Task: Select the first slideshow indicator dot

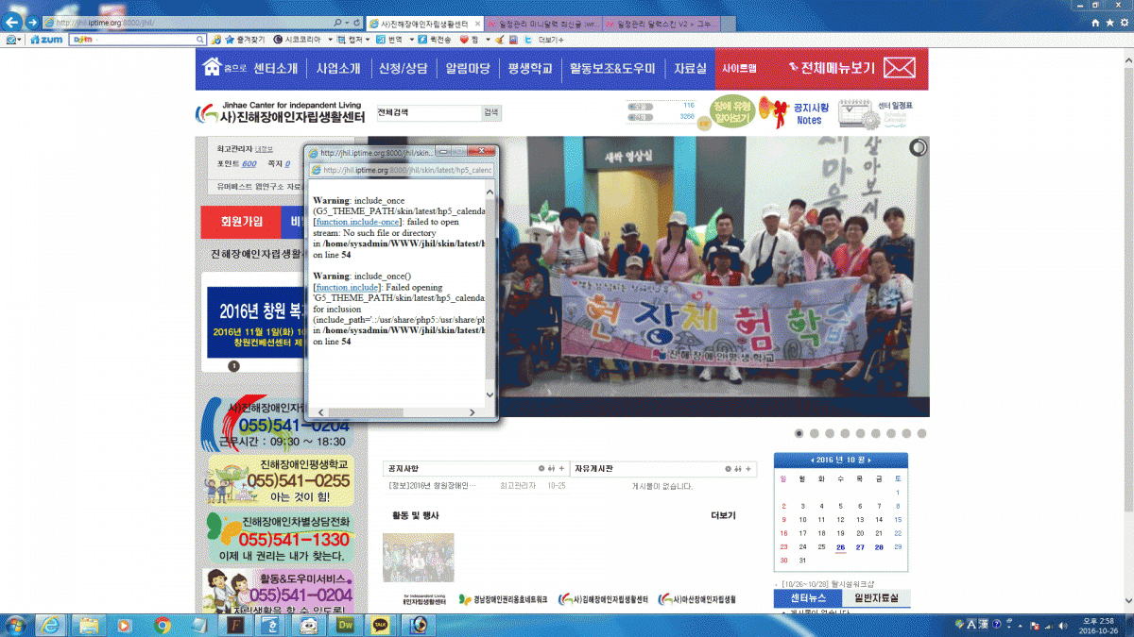Action: (799, 433)
